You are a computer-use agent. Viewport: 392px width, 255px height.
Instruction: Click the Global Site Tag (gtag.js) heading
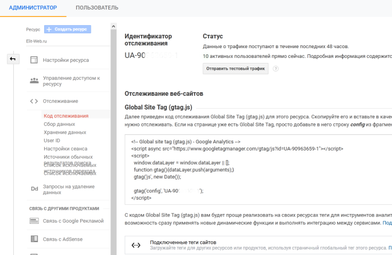point(159,108)
